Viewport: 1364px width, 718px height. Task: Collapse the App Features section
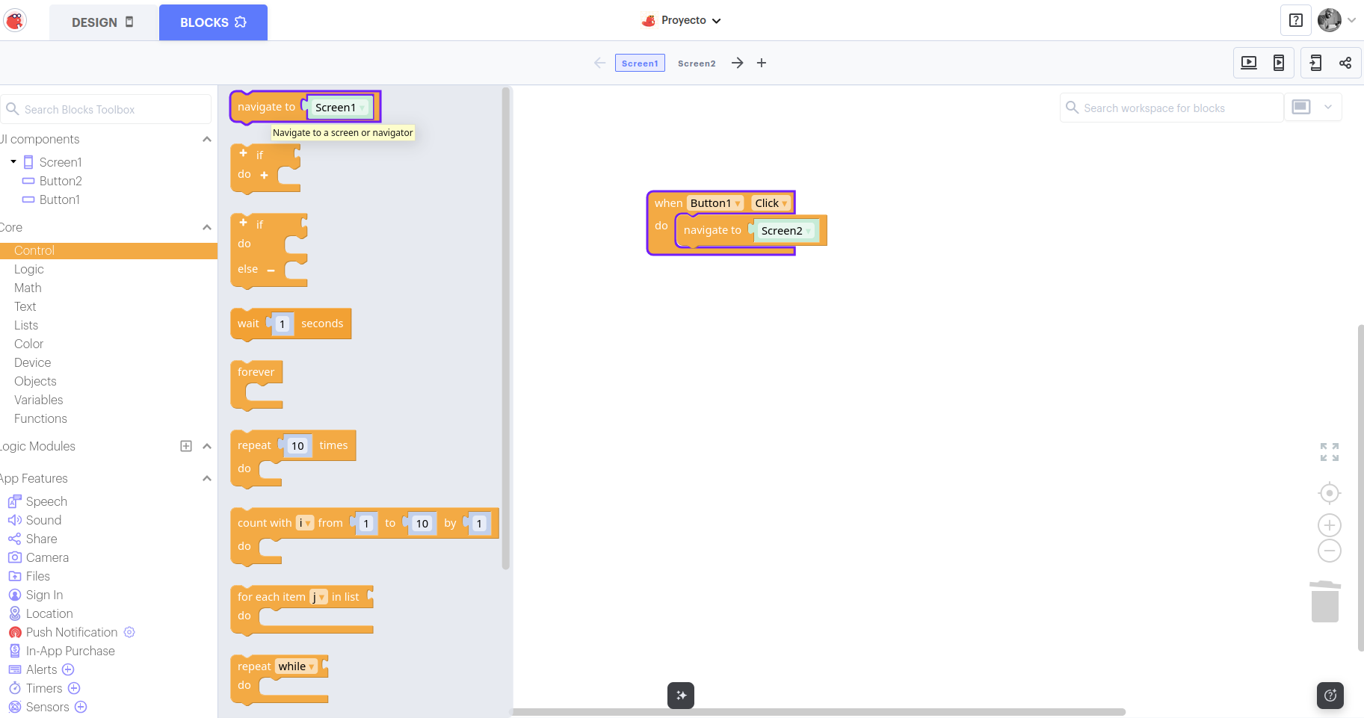(x=207, y=478)
